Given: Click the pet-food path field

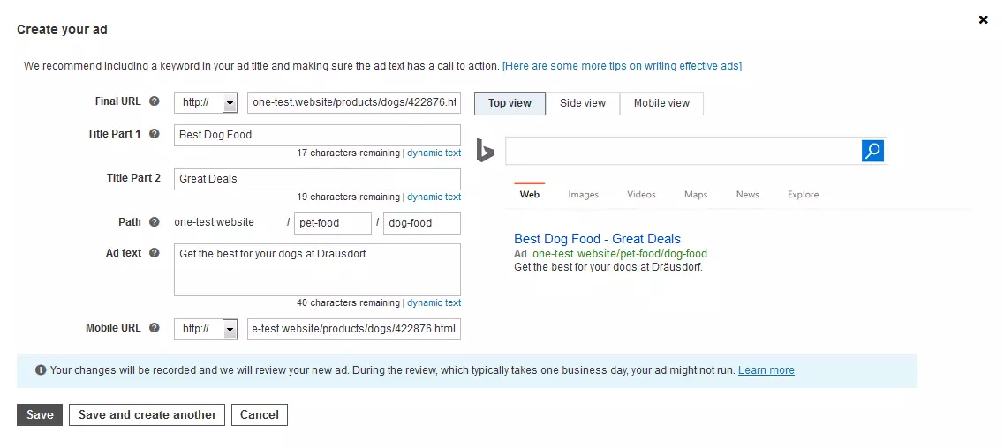Looking at the screenshot, I should (333, 223).
